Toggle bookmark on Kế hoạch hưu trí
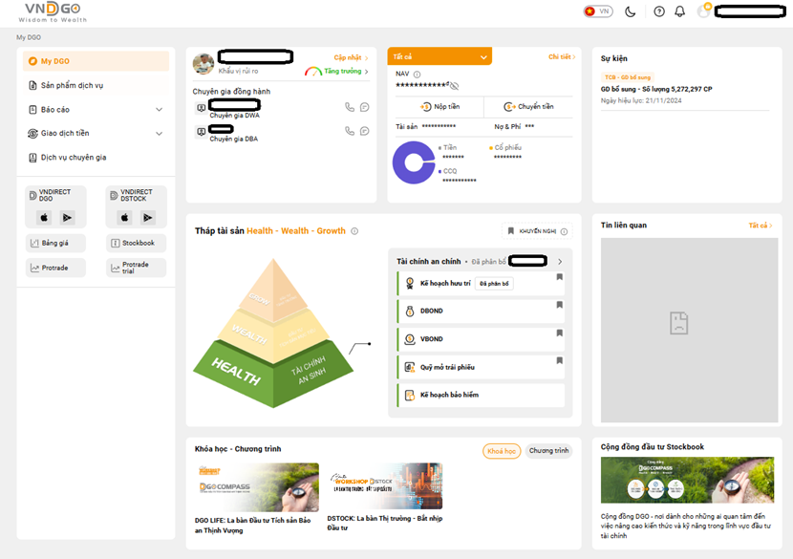This screenshot has height=559, width=793. coord(559,277)
